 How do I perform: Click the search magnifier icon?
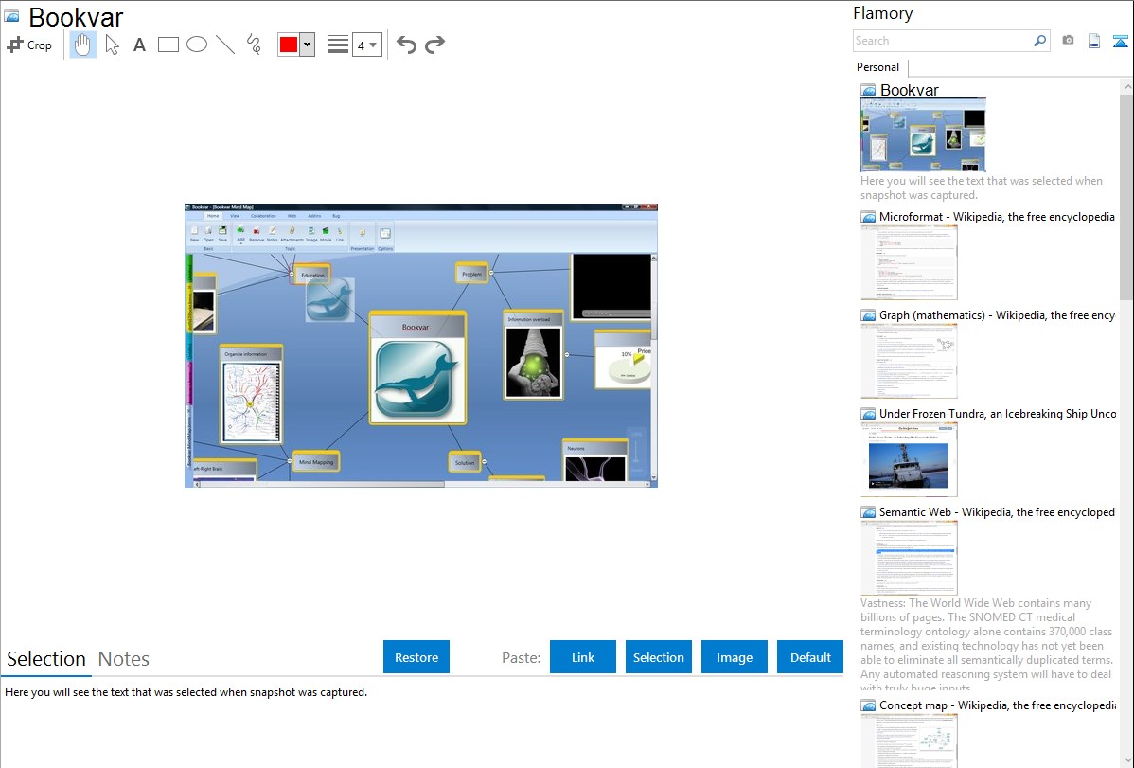pyautogui.click(x=1040, y=41)
